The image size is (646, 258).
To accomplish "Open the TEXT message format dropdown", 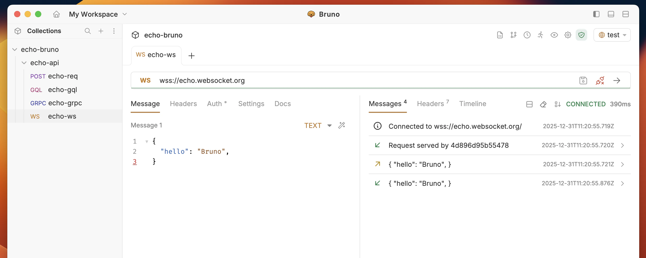I will (x=318, y=125).
